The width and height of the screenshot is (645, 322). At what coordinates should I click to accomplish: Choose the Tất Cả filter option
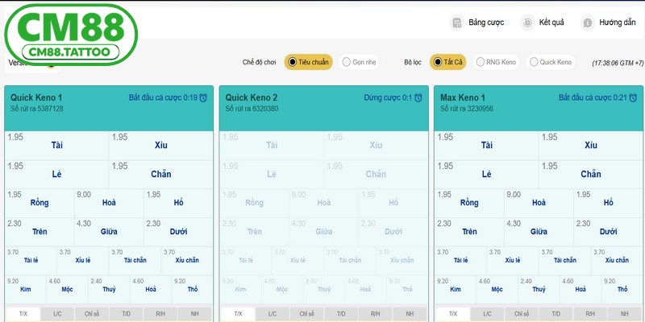(x=447, y=62)
